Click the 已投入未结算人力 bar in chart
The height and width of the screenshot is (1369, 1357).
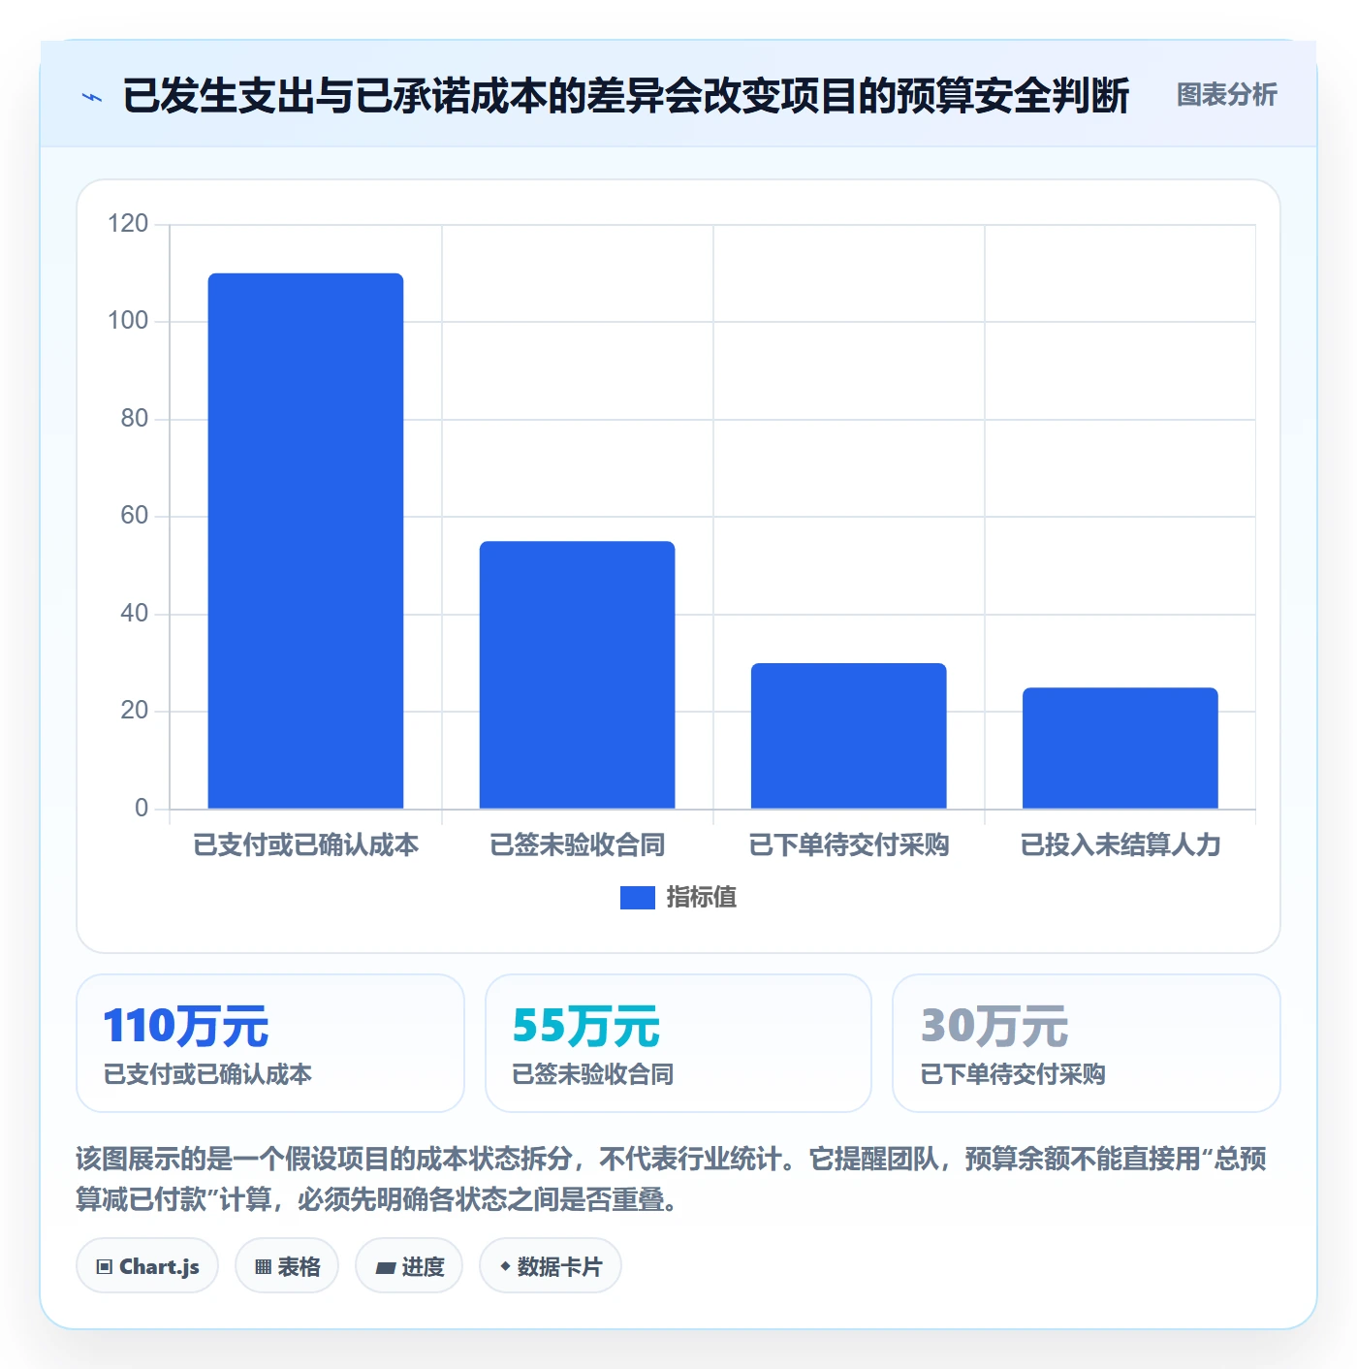(x=1120, y=748)
